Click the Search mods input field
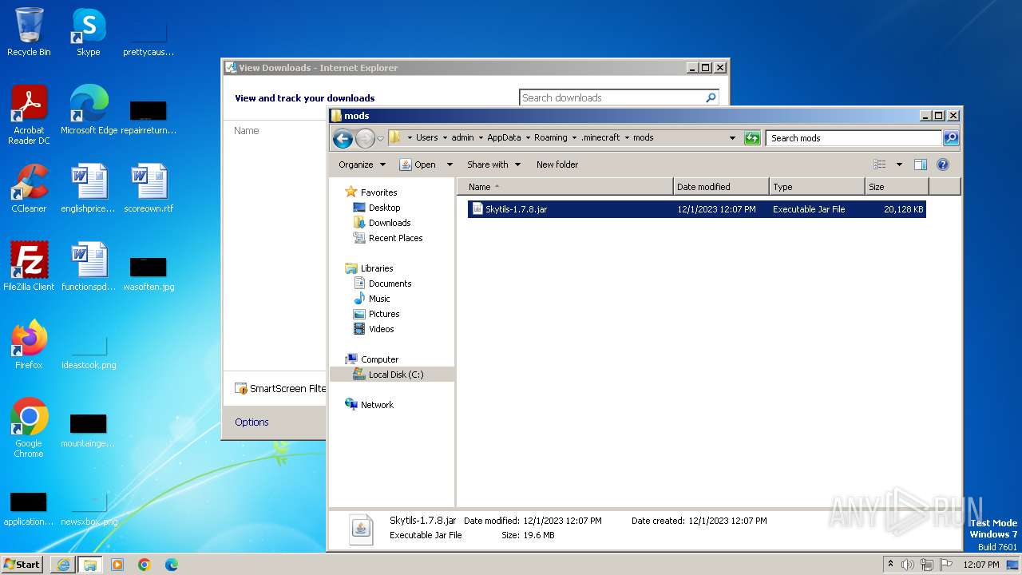Viewport: 1022px width, 575px height. click(x=854, y=138)
